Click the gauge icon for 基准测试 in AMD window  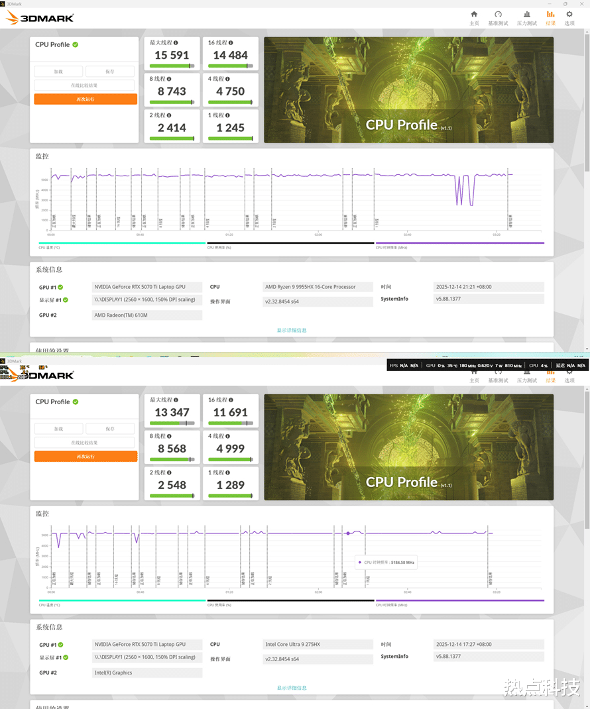[x=498, y=14]
